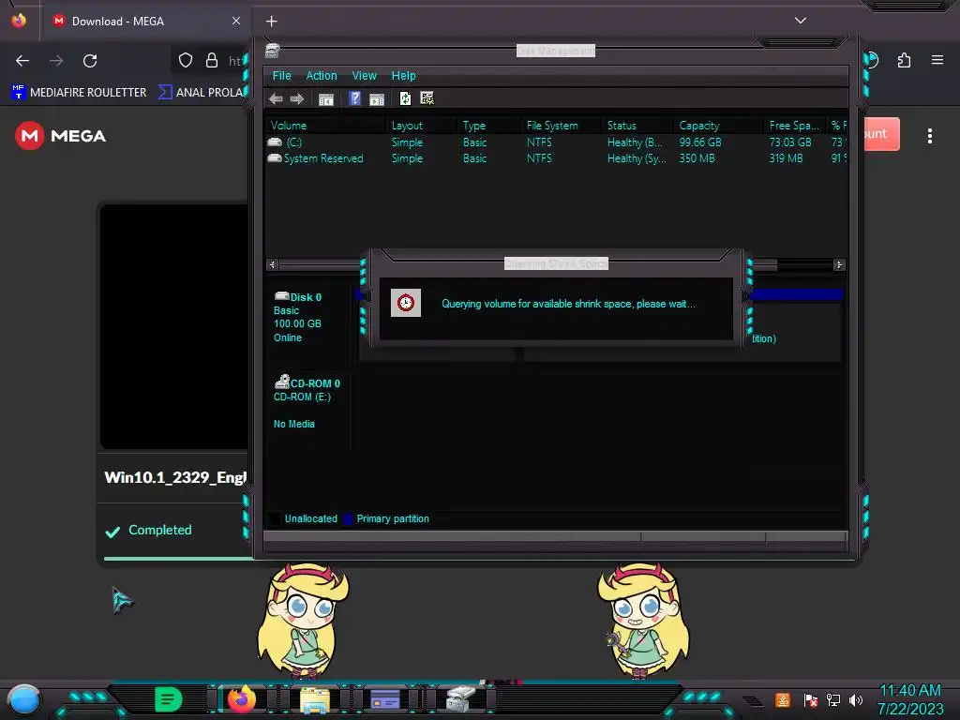
Task: Open the File menu
Action: point(281,76)
